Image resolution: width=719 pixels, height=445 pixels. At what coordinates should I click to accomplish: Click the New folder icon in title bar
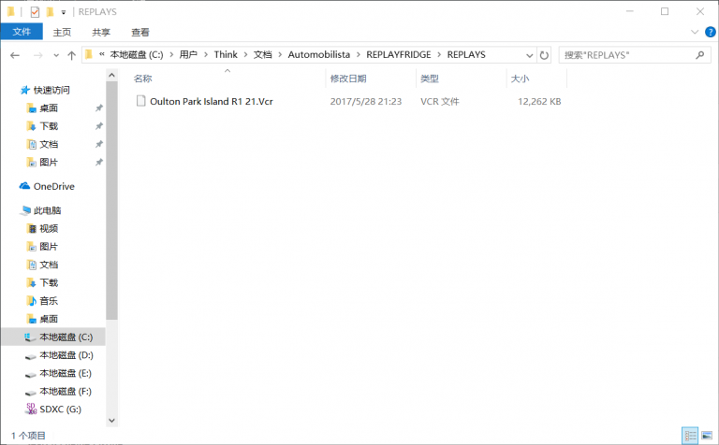(50, 12)
